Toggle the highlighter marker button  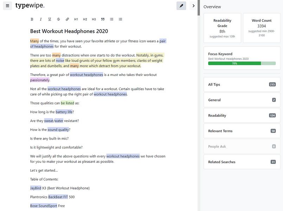181,6
